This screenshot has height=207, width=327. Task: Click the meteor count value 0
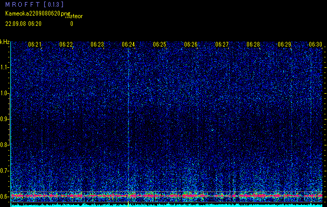click(x=72, y=24)
